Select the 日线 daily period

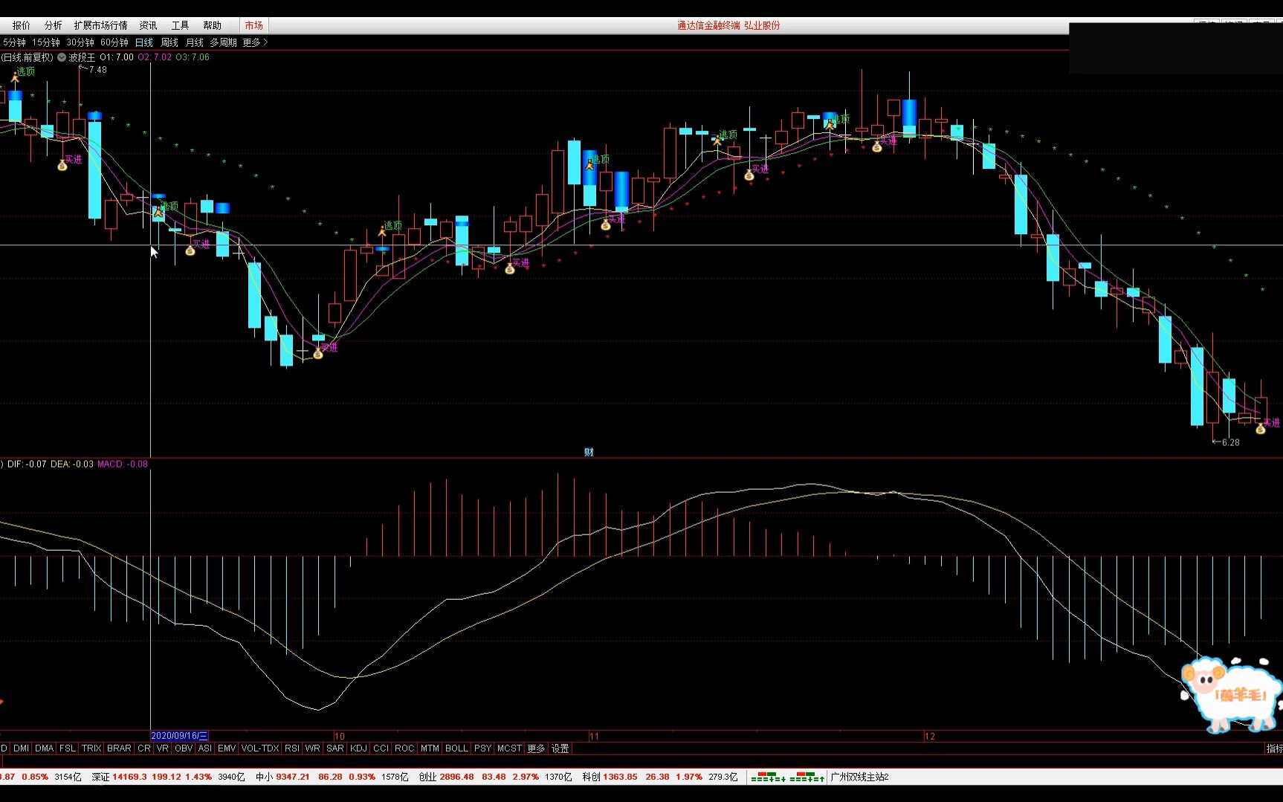click(144, 43)
